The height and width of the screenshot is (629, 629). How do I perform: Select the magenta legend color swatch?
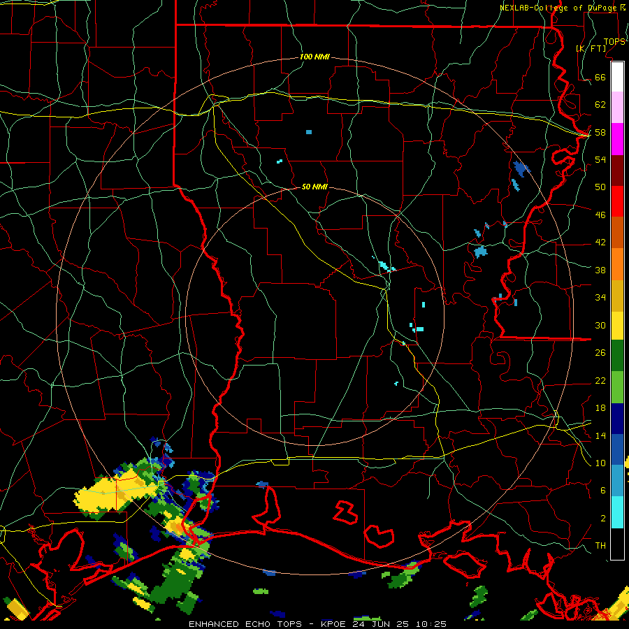pos(617,139)
